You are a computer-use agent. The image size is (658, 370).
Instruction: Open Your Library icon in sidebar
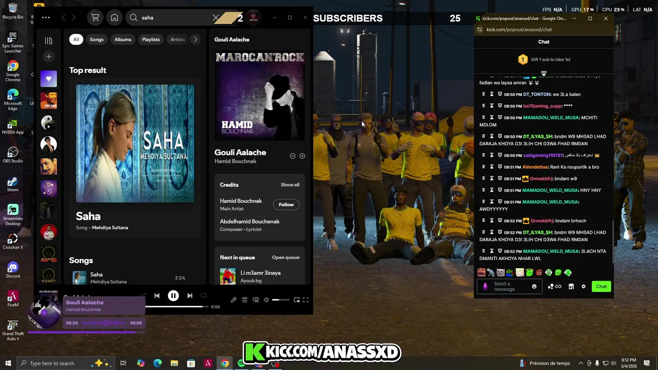(48, 41)
